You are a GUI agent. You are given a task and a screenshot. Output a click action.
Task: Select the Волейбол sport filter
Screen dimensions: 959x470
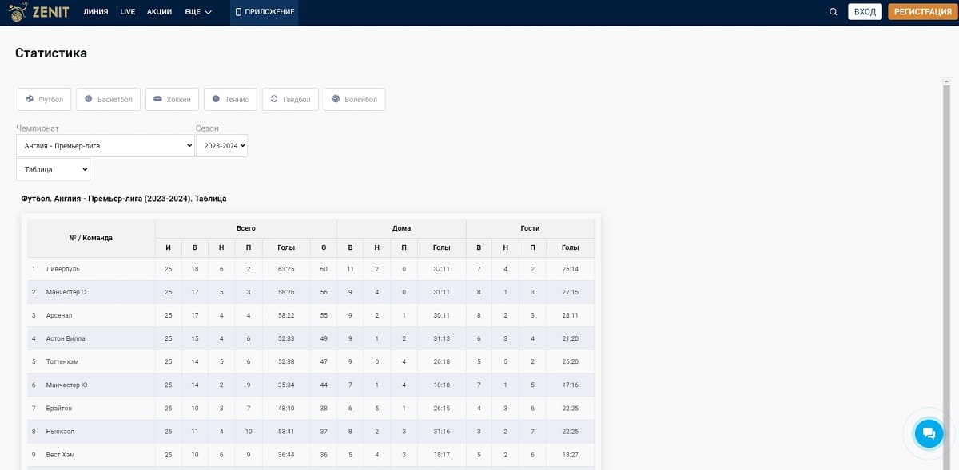click(355, 99)
